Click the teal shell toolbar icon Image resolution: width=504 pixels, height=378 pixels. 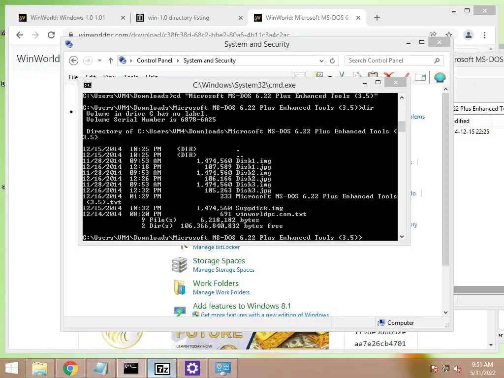440,77
